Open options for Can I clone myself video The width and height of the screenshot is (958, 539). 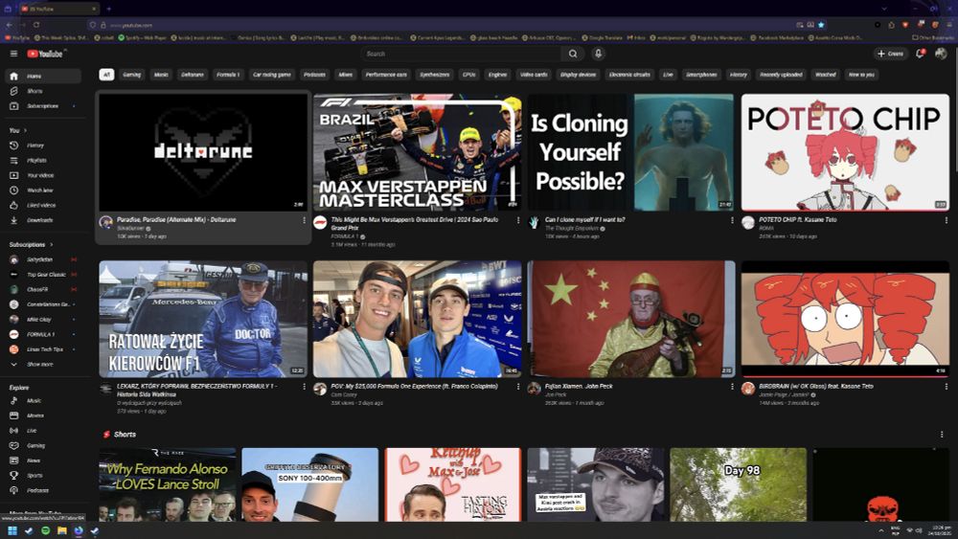(732, 220)
